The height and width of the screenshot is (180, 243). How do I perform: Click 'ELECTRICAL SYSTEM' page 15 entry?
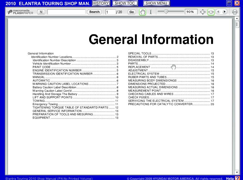[171, 74]
